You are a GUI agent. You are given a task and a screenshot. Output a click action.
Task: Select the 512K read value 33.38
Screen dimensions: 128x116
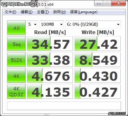(x=50, y=60)
